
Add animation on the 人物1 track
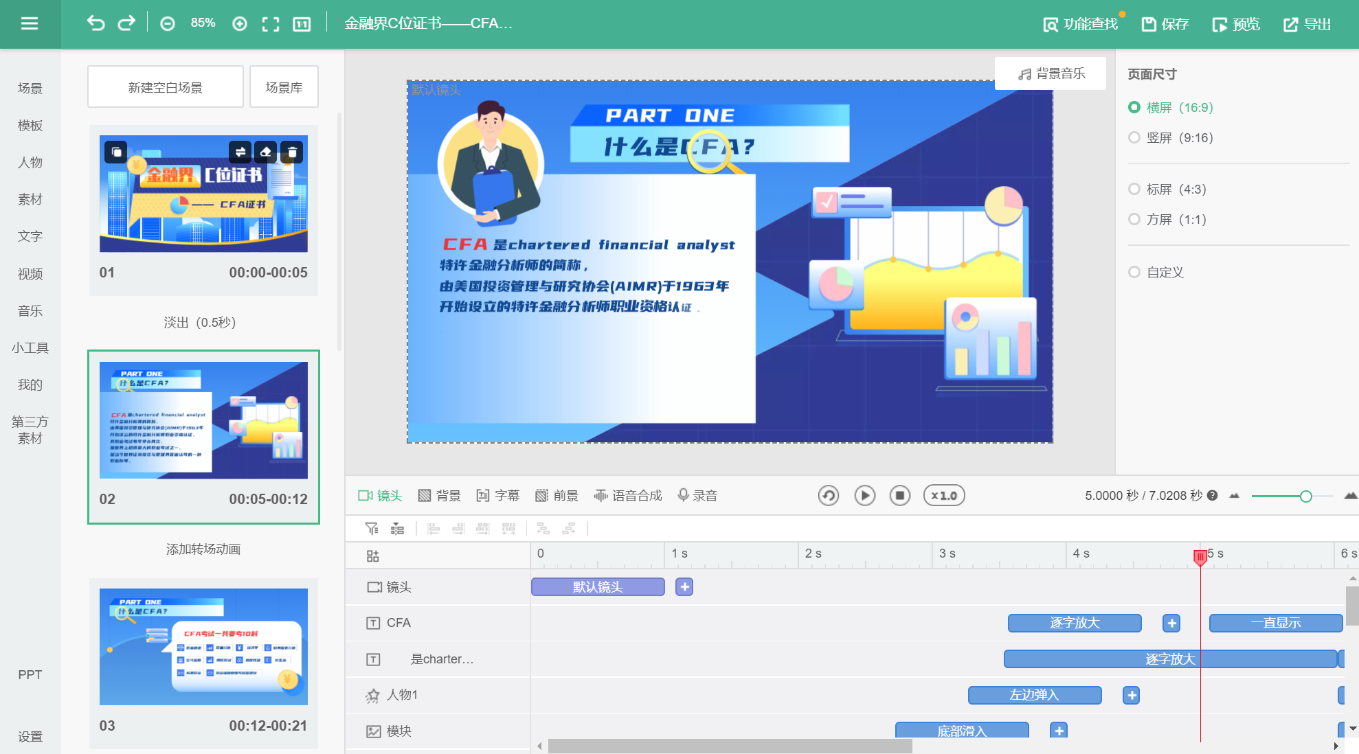pyautogui.click(x=1132, y=695)
